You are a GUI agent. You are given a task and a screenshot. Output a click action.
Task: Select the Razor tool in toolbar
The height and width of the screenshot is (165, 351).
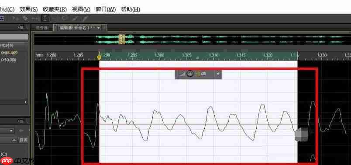24,19
